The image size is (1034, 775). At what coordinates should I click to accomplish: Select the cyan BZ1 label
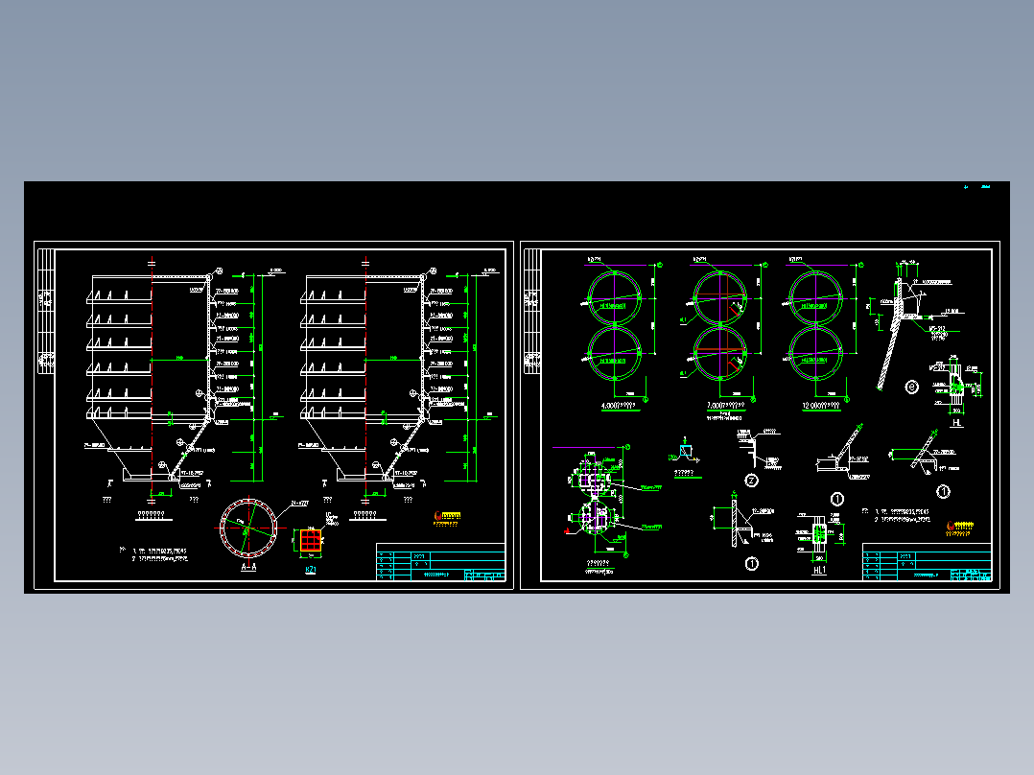311,570
